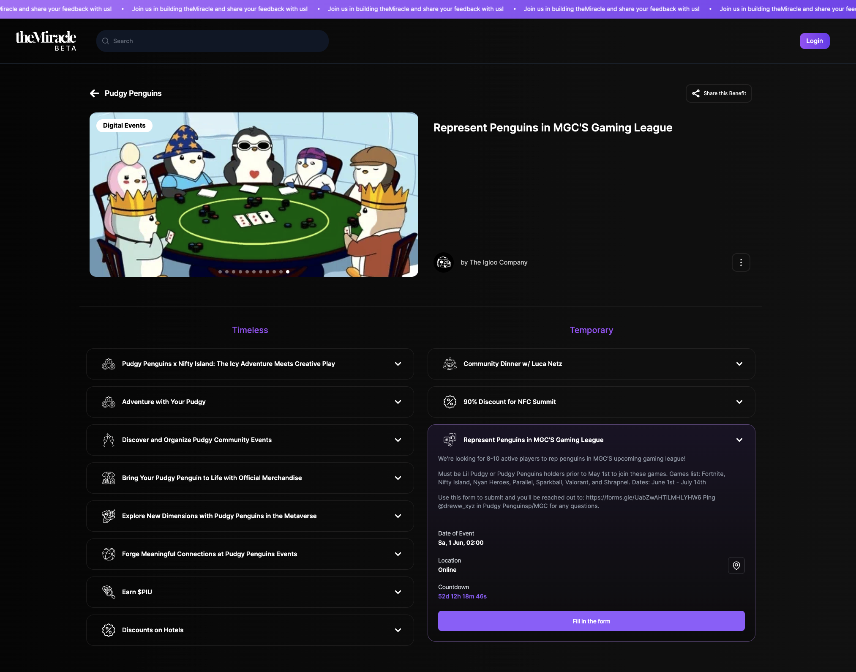
Task: Click Discounts on Hotels title
Action: pos(153,630)
